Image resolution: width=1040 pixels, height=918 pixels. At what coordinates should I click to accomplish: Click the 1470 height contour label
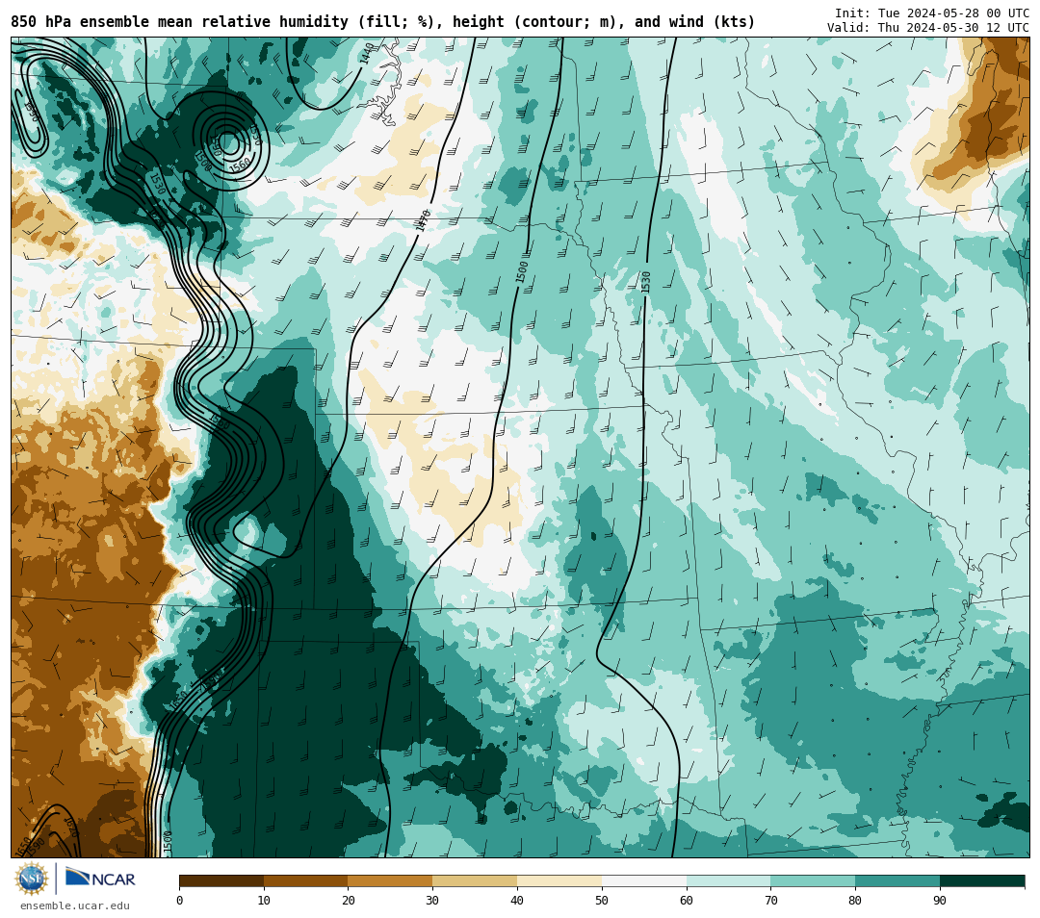tap(423, 220)
